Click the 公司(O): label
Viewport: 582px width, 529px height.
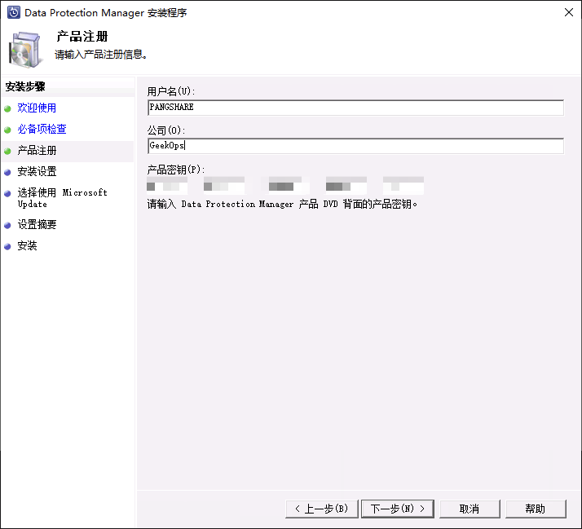tap(166, 130)
